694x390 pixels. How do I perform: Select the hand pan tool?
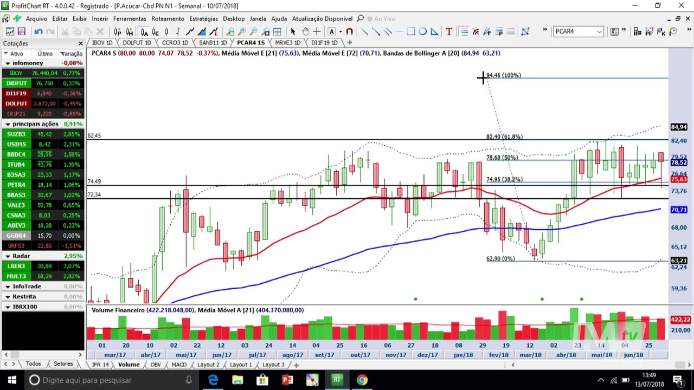(305, 31)
